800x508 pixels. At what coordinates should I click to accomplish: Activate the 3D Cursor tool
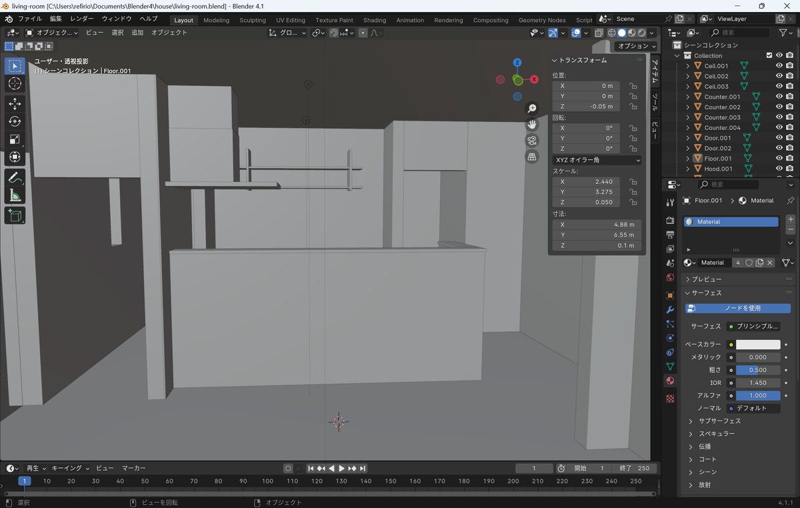15,84
